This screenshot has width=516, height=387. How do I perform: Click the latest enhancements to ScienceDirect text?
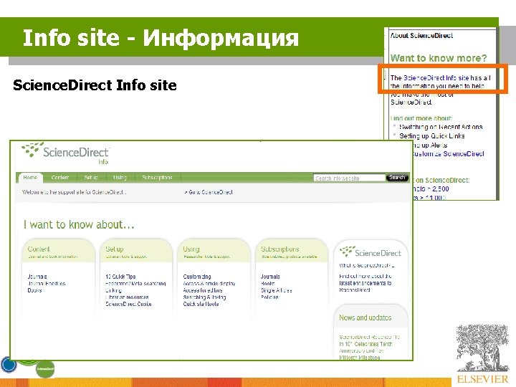pyautogui.click(x=365, y=286)
